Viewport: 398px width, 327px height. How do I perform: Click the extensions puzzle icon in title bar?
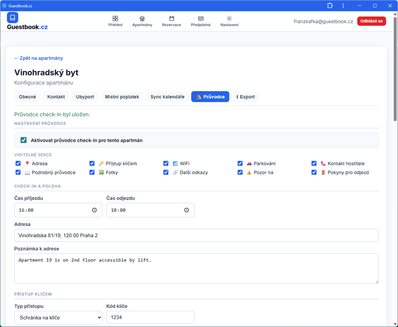tap(330, 6)
